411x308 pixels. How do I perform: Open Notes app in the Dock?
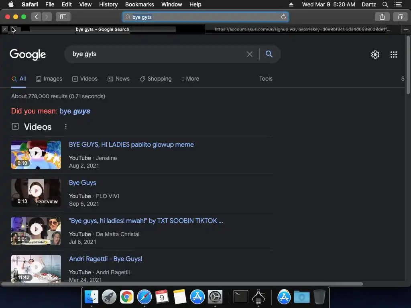click(179, 297)
